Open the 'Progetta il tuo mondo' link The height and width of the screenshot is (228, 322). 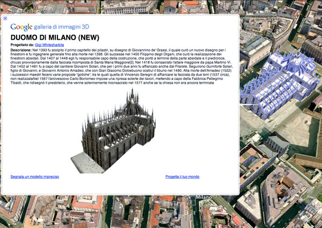(182, 176)
